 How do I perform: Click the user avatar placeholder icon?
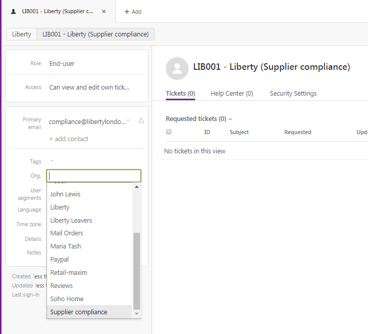tap(177, 68)
